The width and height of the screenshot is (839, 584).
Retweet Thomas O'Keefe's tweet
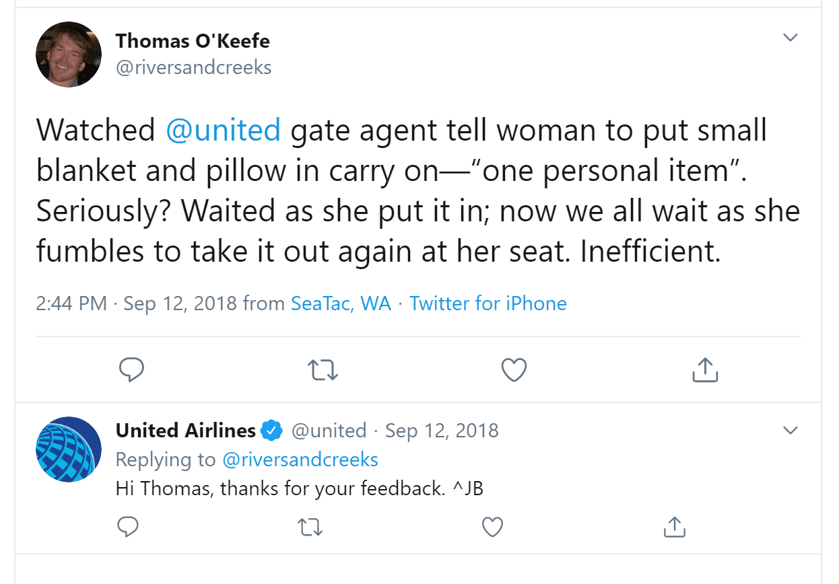click(x=323, y=369)
